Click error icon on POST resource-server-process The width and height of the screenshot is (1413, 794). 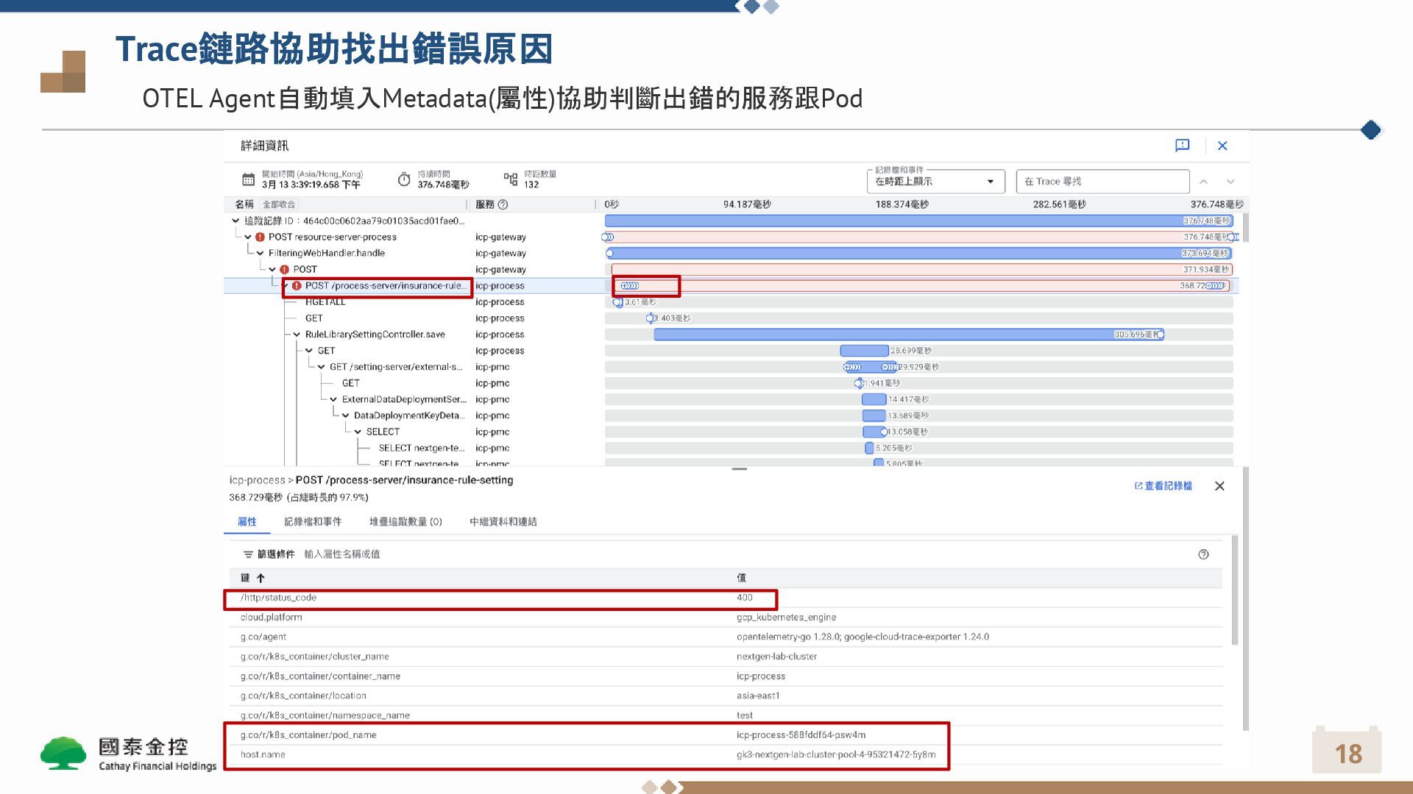[x=260, y=237]
